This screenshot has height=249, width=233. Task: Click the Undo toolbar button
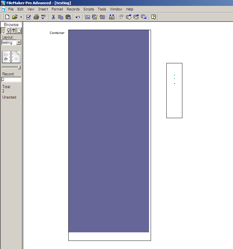tap(78, 17)
